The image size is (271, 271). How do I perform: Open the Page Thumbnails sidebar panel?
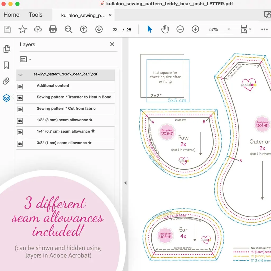pos(7,49)
